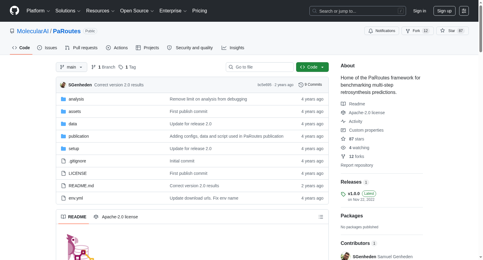Image resolution: width=483 pixels, height=260 pixels.
Task: Open 'Remove limit on analysis from debugging' commit
Action: coord(208,99)
